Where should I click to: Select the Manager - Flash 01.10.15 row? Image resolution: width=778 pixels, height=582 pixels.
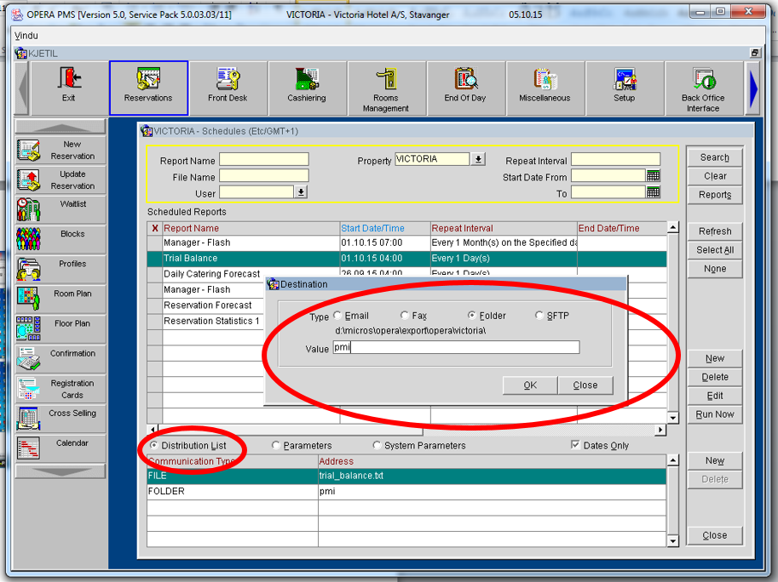[x=406, y=242]
